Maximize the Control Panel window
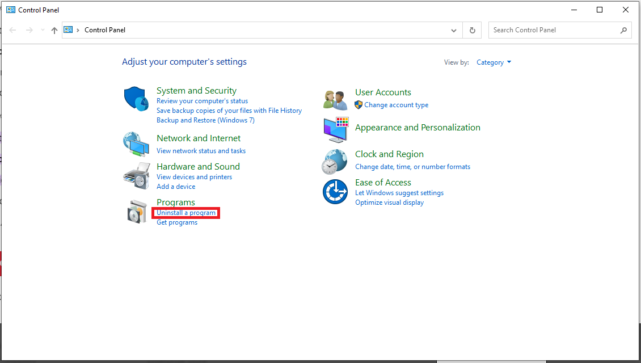The width and height of the screenshot is (641, 363). [599, 10]
